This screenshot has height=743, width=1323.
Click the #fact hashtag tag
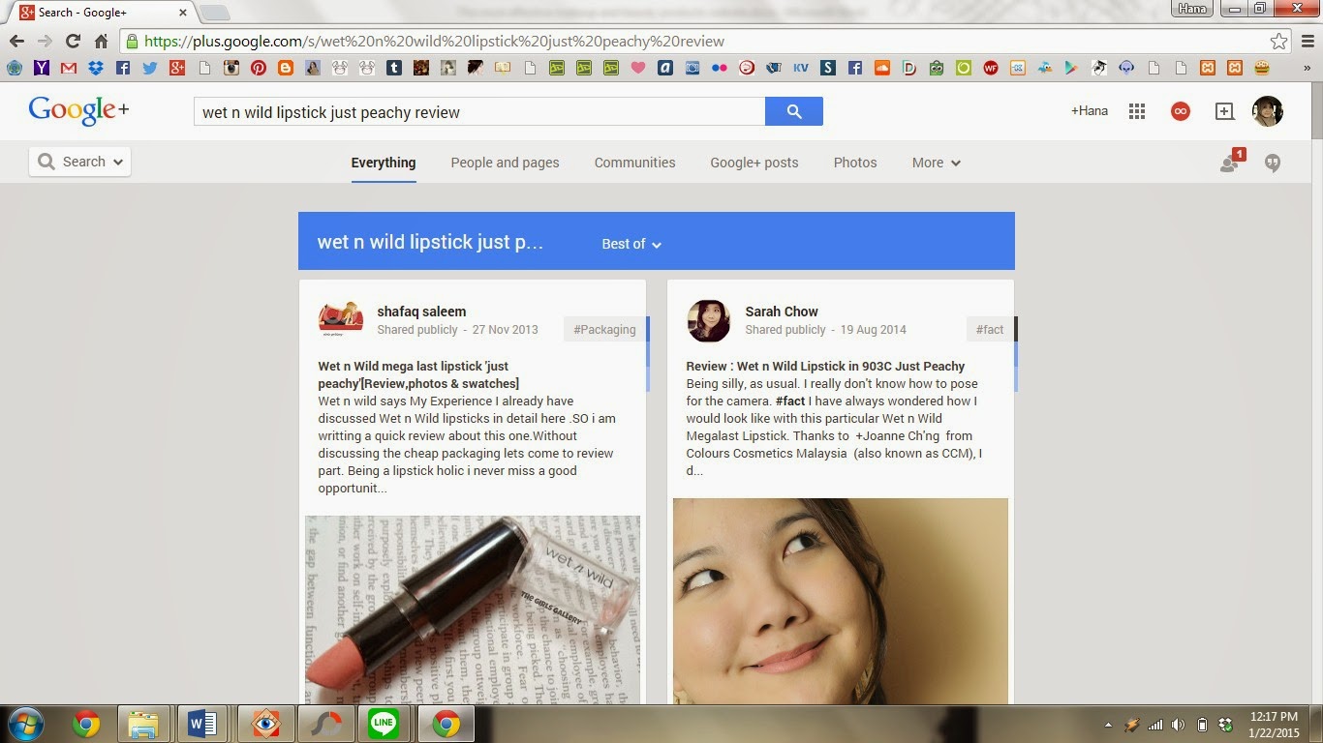pyautogui.click(x=990, y=330)
